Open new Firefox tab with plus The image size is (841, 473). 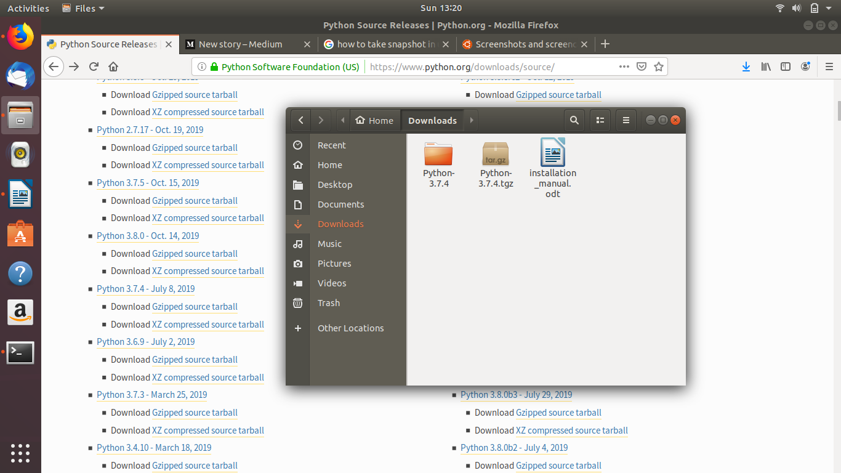[x=605, y=44]
